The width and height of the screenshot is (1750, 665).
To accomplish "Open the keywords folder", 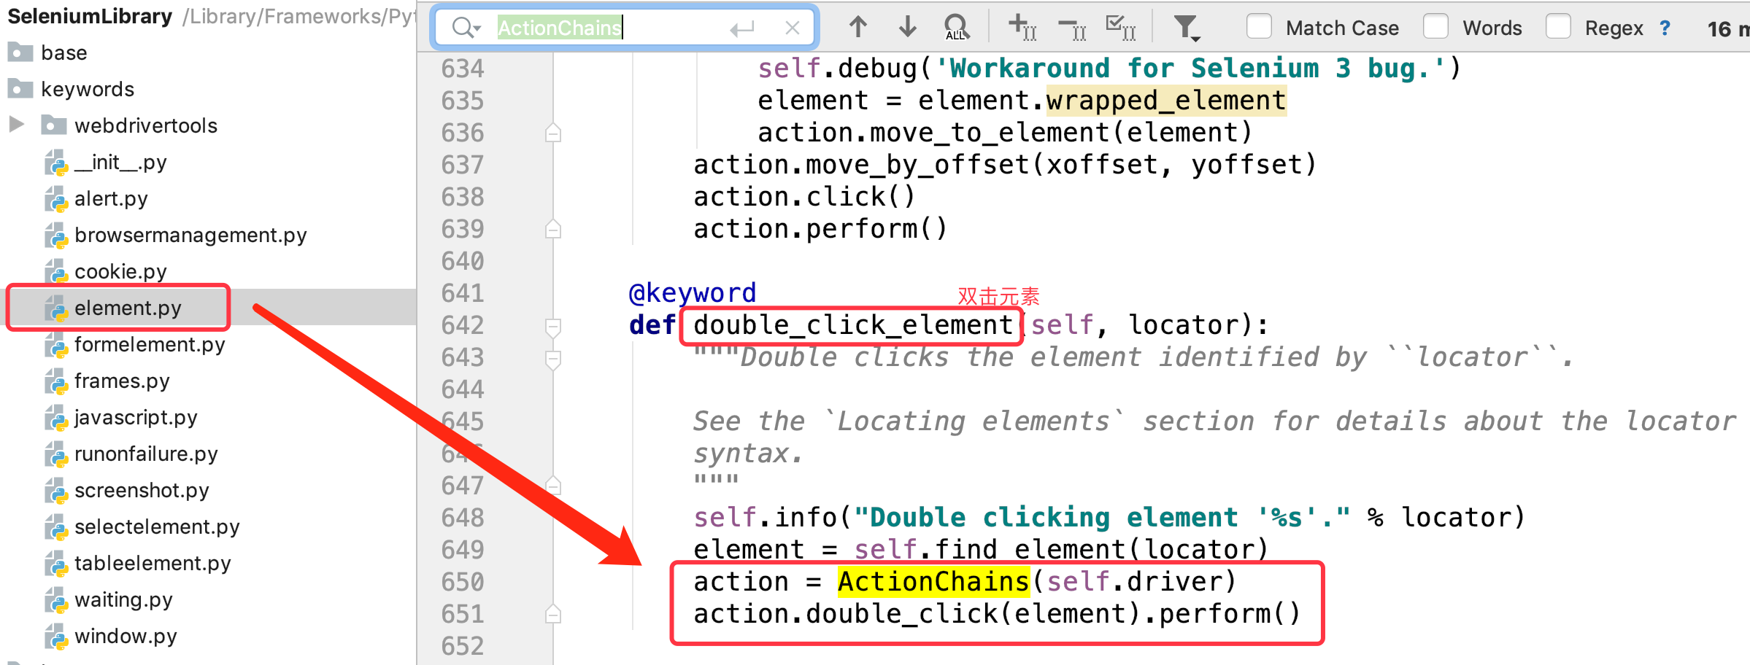I will [87, 89].
